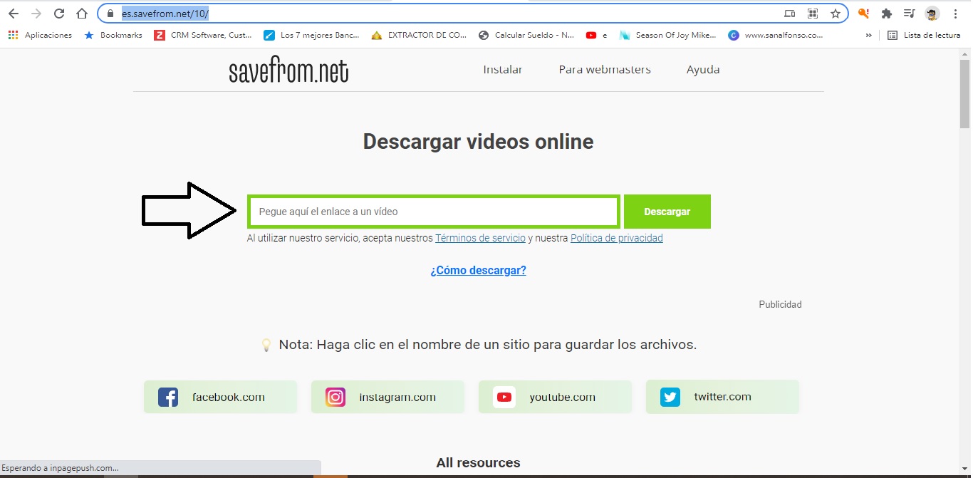Image resolution: width=973 pixels, height=478 pixels.
Task: Open the Chrome profile avatar
Action: [x=932, y=14]
